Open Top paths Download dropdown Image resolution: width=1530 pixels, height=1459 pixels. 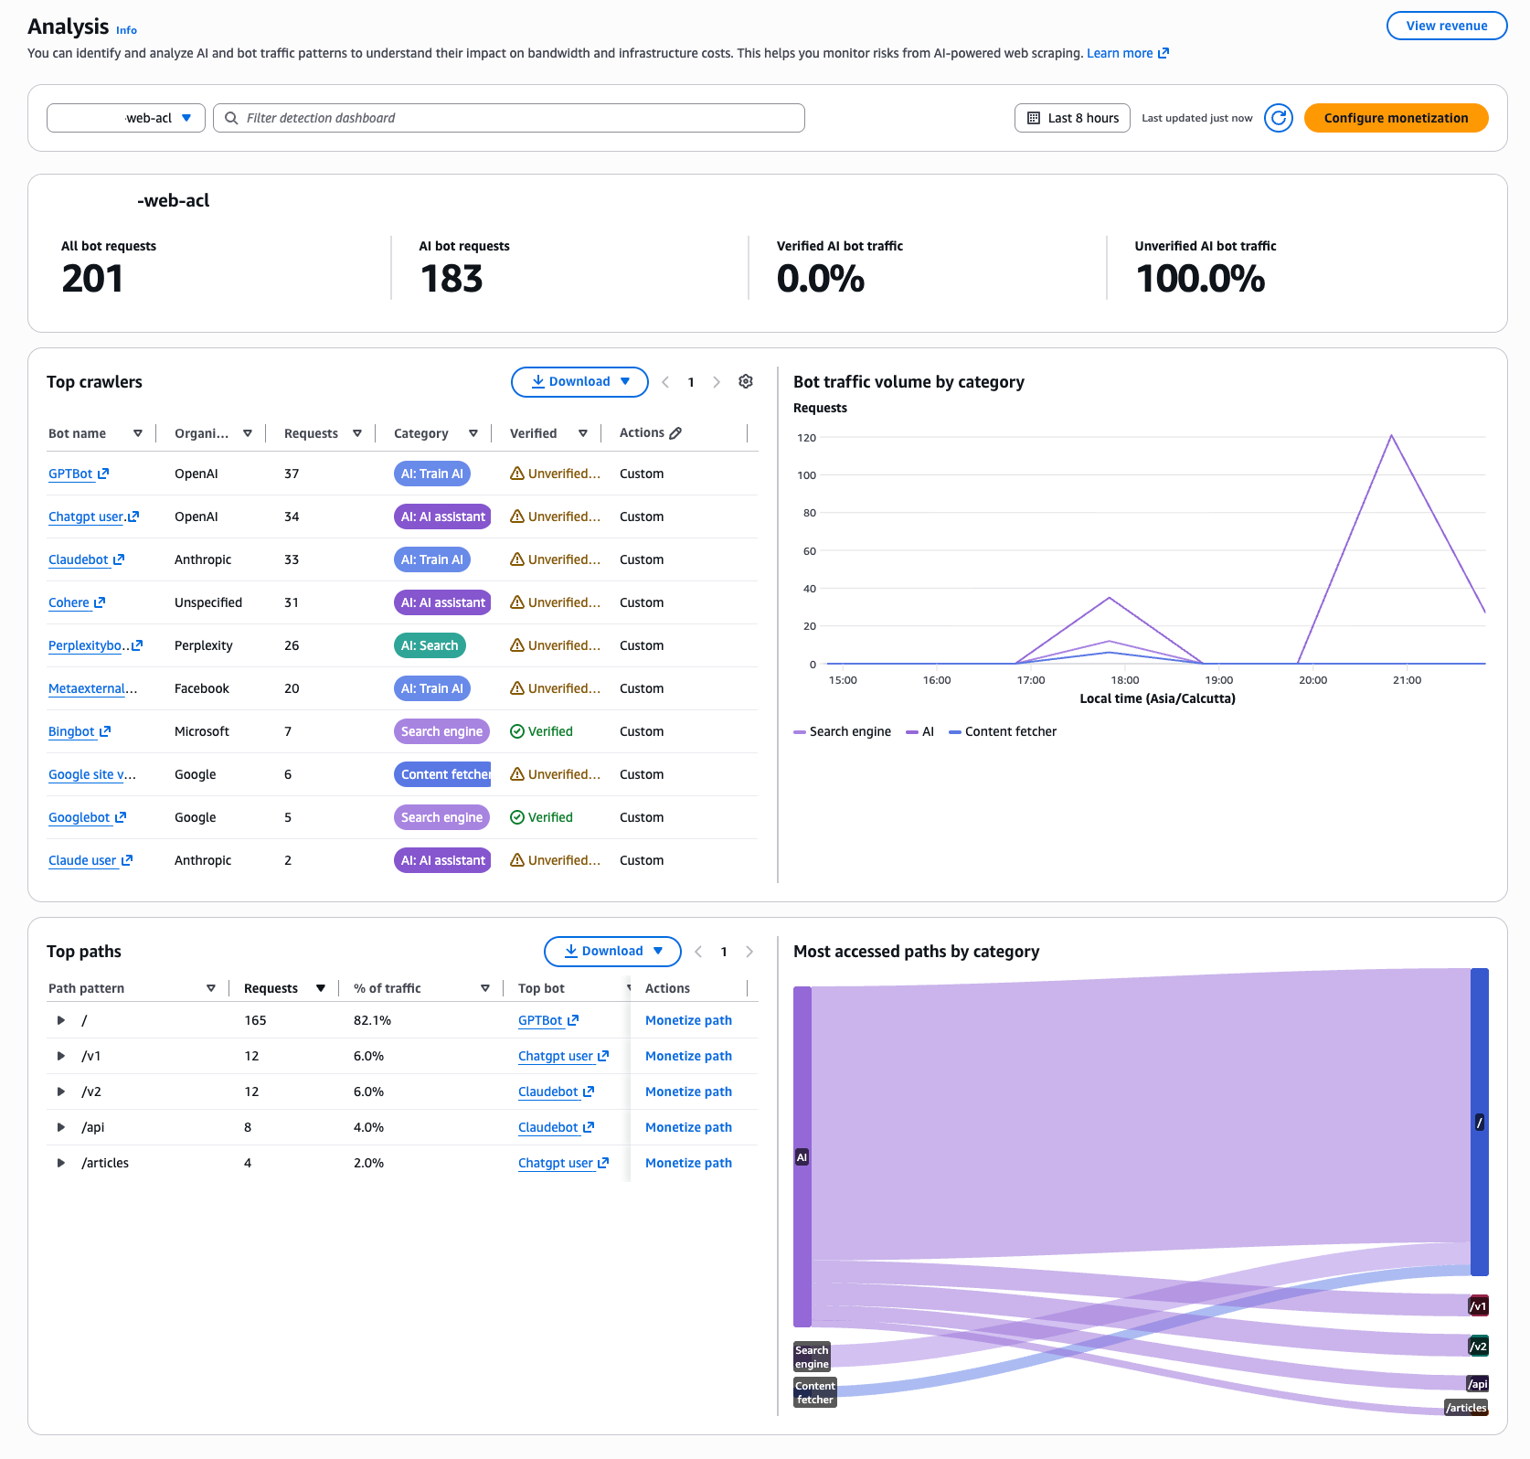[612, 952]
